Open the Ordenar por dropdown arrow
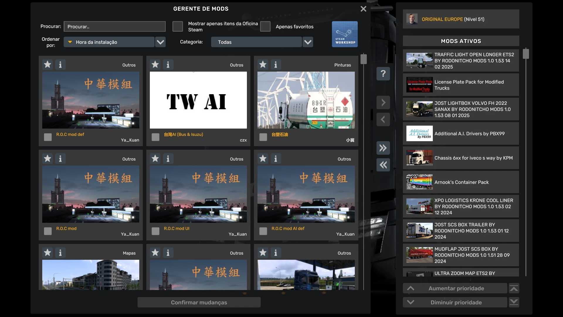 click(160, 42)
